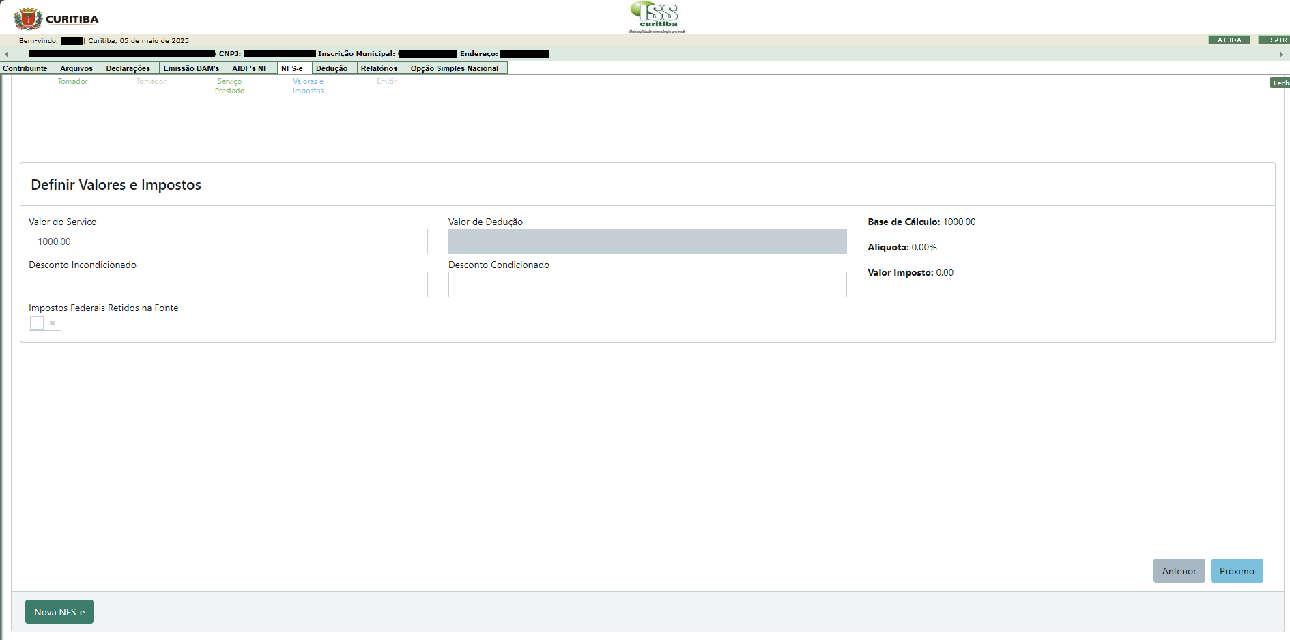
Task: Expand the Emissão DAM's menu
Action: tap(191, 68)
